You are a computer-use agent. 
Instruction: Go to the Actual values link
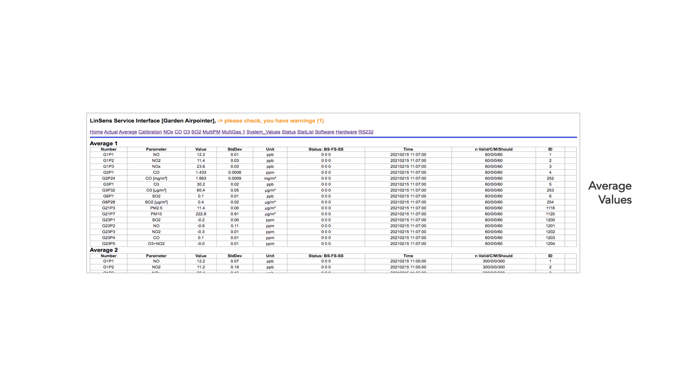pos(111,132)
